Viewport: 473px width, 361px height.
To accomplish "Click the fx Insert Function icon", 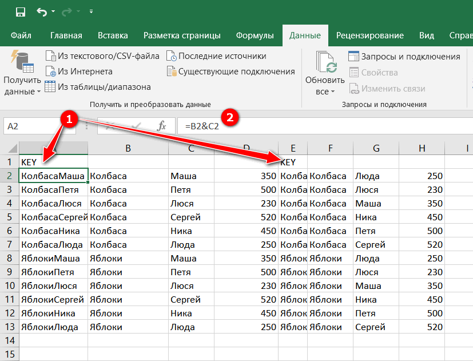I will click(162, 126).
